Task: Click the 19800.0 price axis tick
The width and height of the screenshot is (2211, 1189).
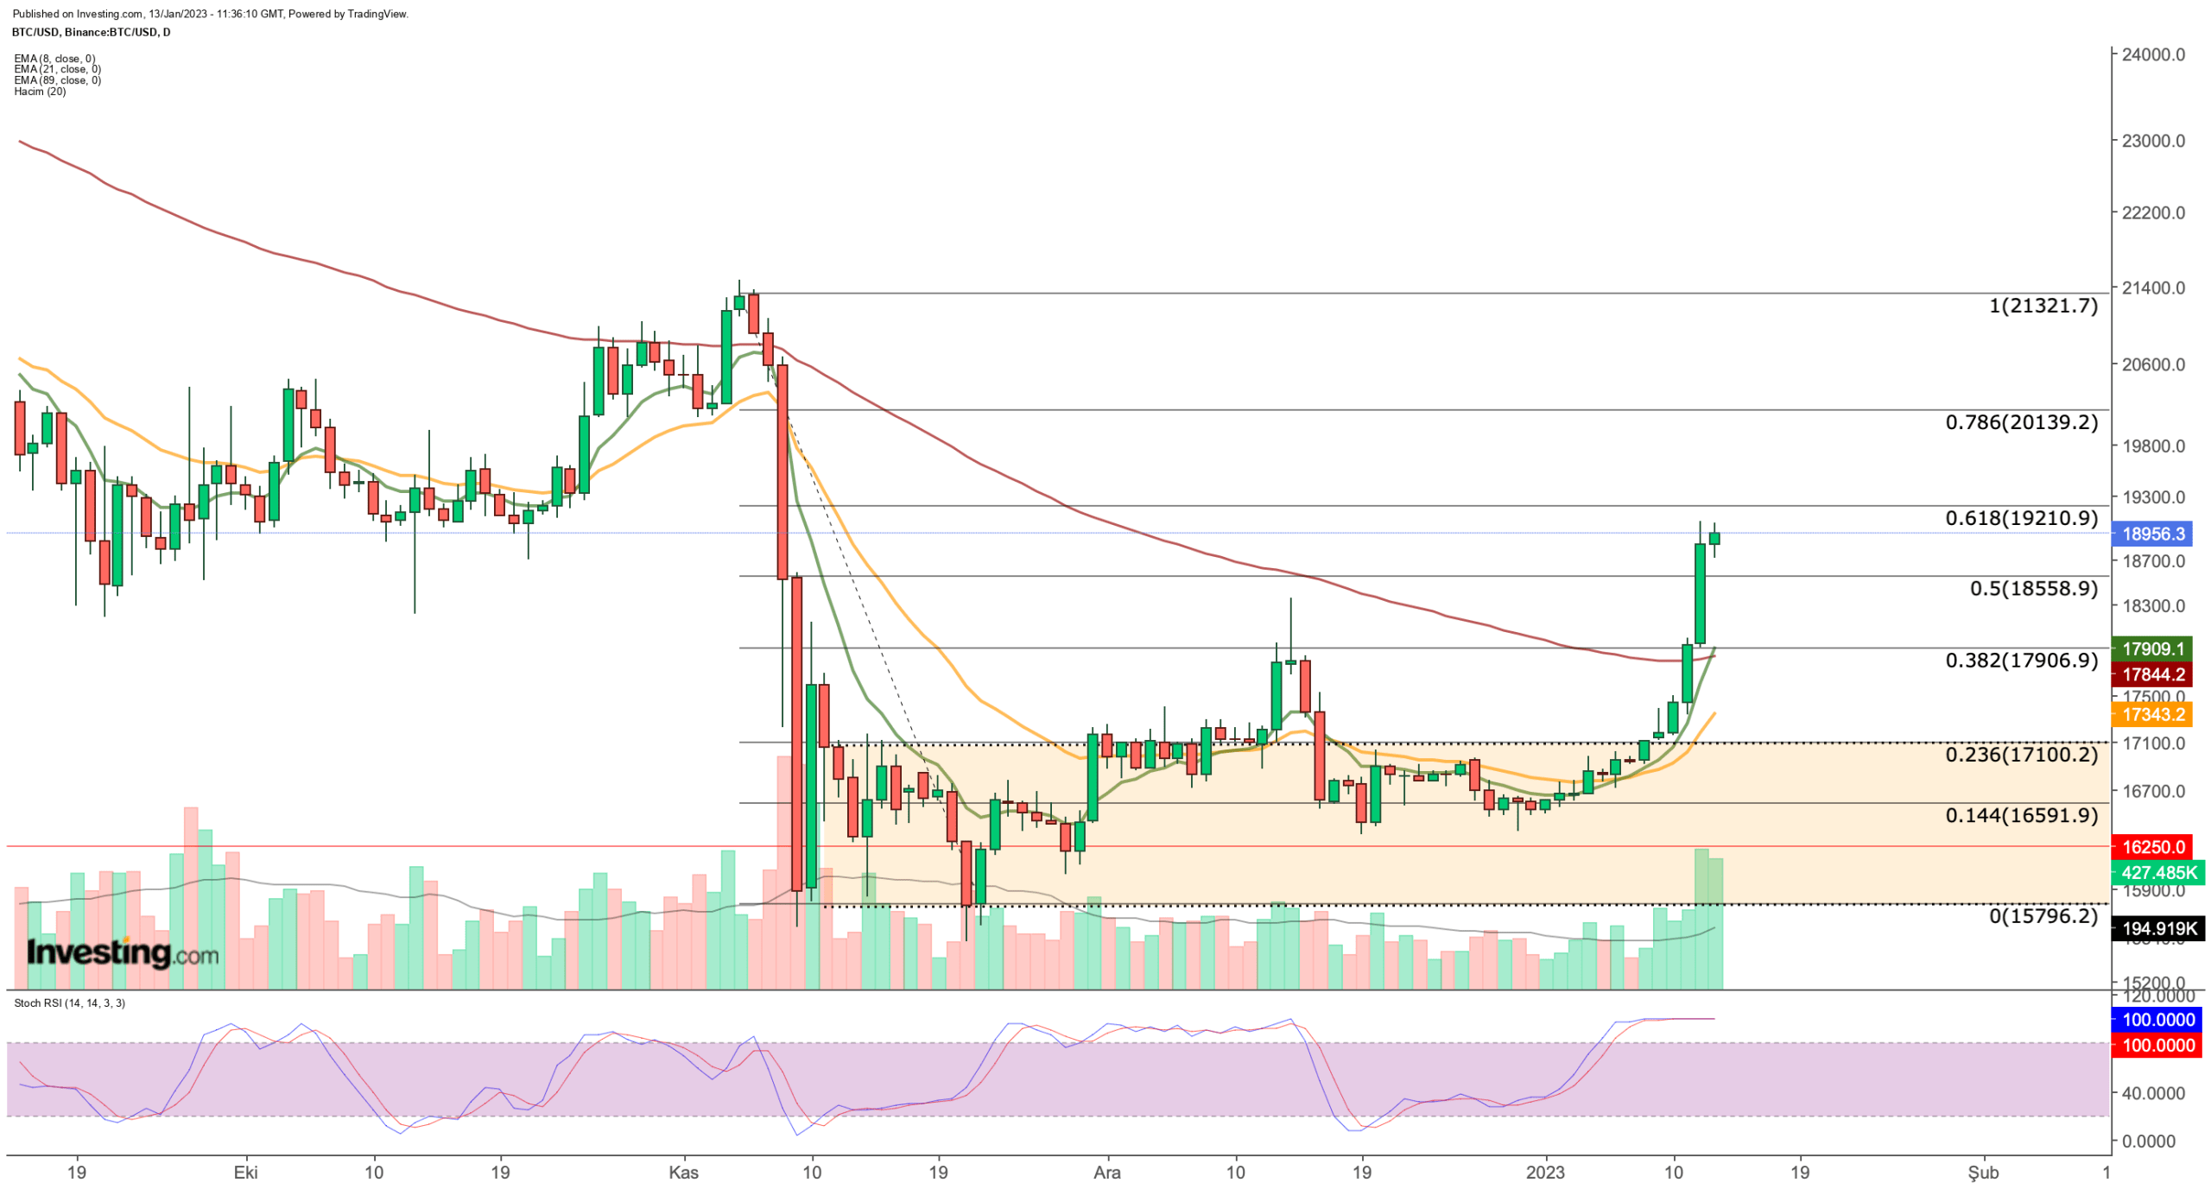Action: click(x=2153, y=446)
